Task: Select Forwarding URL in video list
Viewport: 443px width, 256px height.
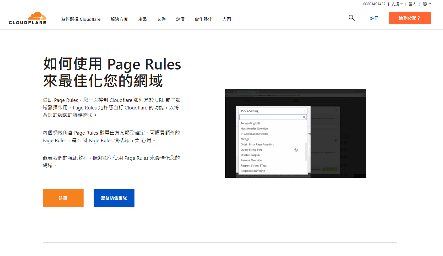Action: [250, 123]
